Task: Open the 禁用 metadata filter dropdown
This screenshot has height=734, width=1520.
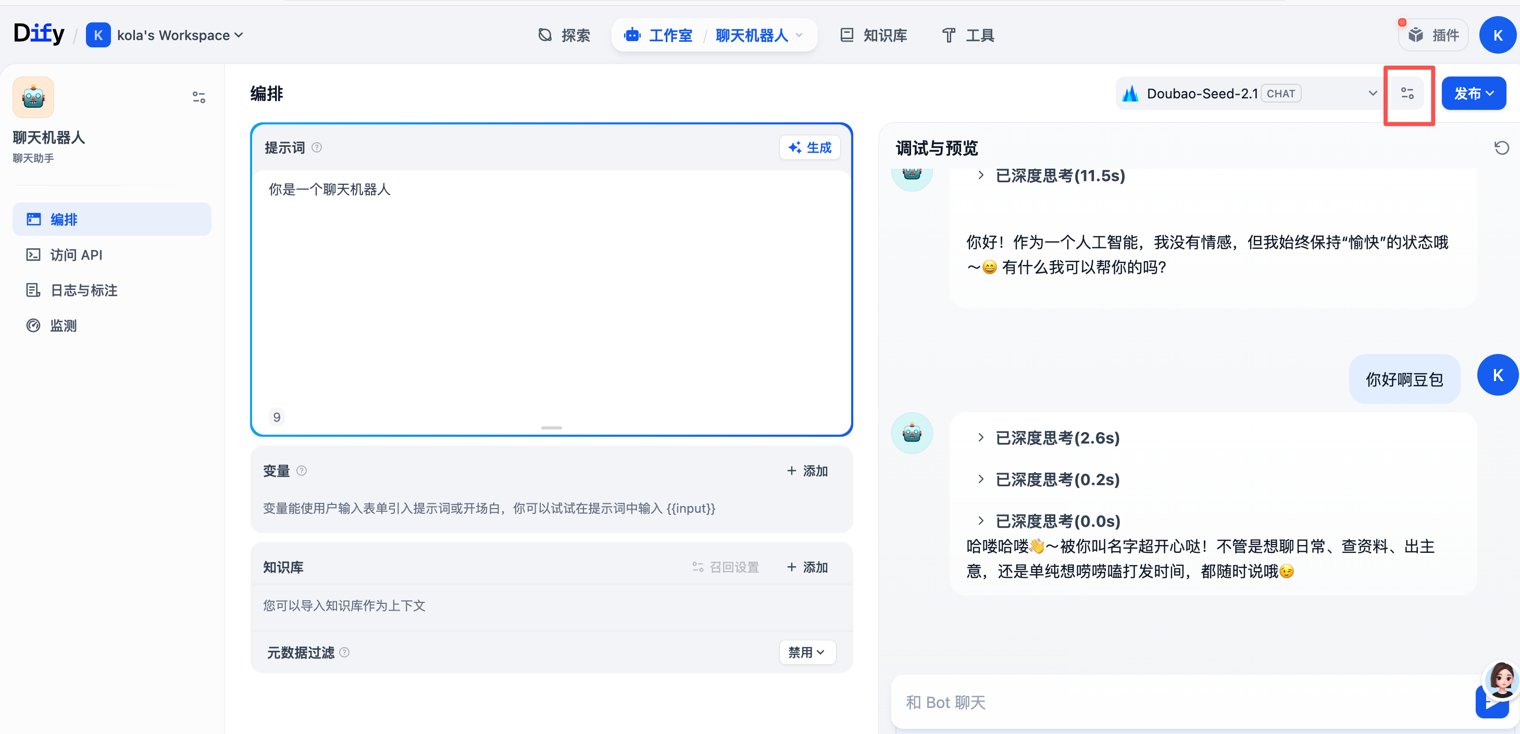Action: point(807,652)
